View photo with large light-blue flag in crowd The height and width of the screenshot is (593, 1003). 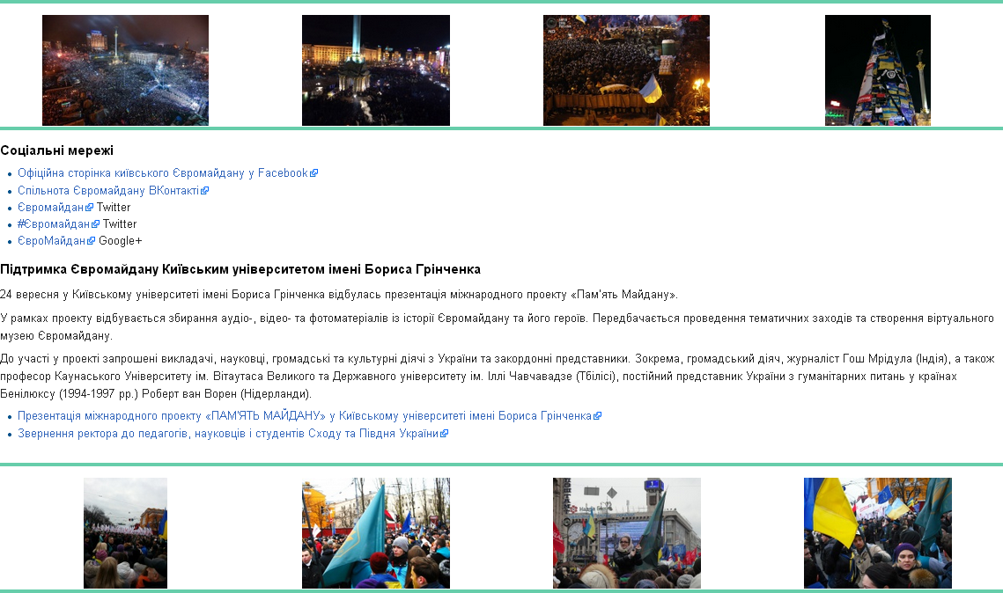(376, 533)
